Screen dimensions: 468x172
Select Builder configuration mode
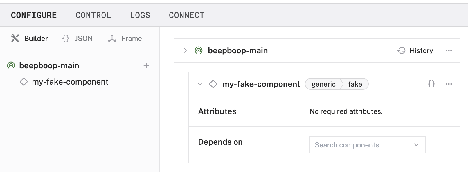30,39
